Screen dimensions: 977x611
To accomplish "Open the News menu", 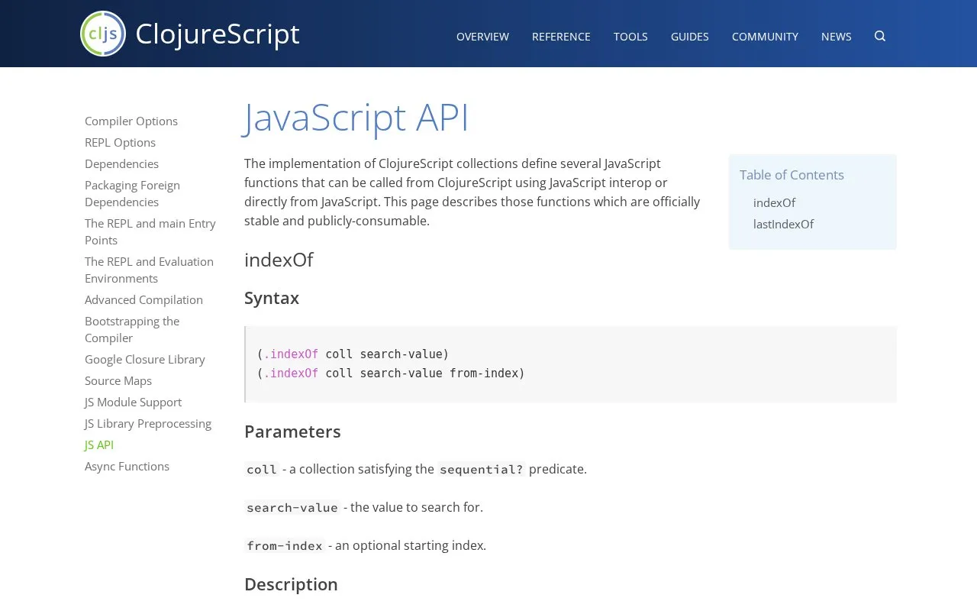I will click(x=837, y=37).
